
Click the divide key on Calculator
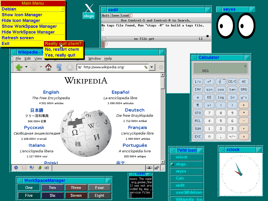pos(244,105)
